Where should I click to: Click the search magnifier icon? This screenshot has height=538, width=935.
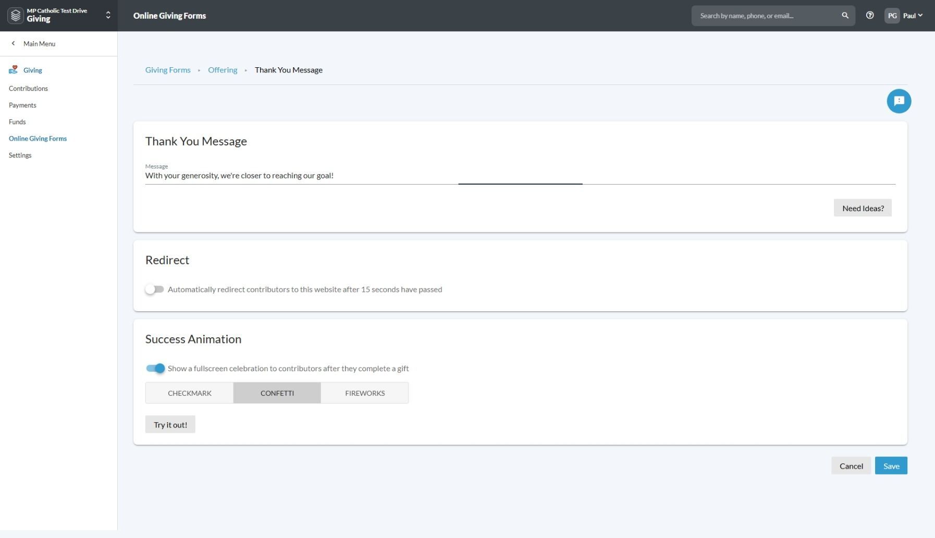(845, 16)
